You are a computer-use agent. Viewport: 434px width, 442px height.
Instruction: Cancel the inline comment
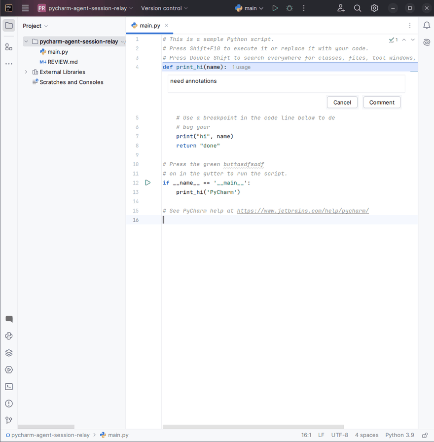point(342,102)
